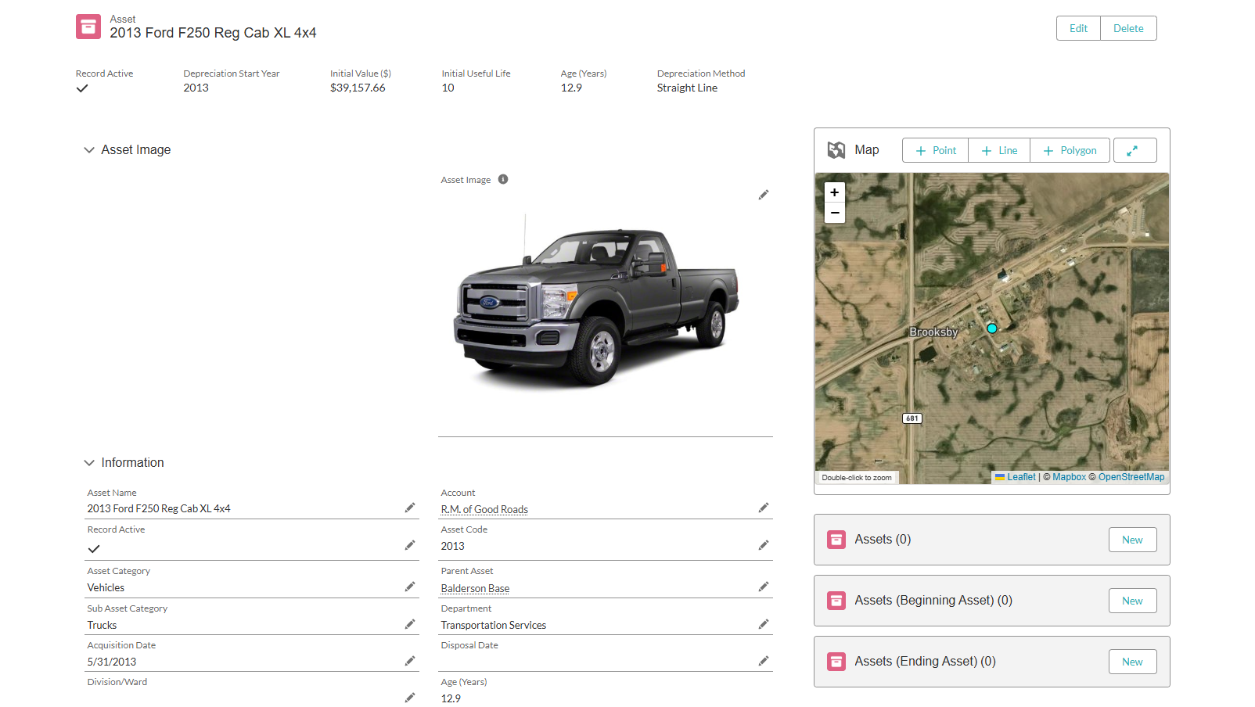Edit the Asset Image with pencil icon

[x=764, y=195]
